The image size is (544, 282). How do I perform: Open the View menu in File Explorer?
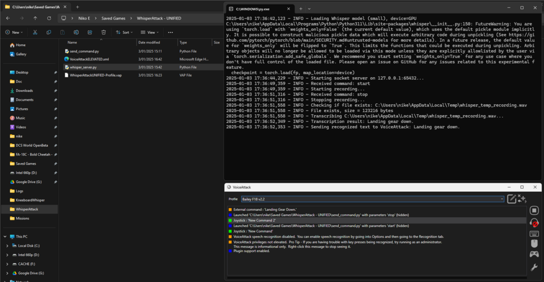pos(151,32)
